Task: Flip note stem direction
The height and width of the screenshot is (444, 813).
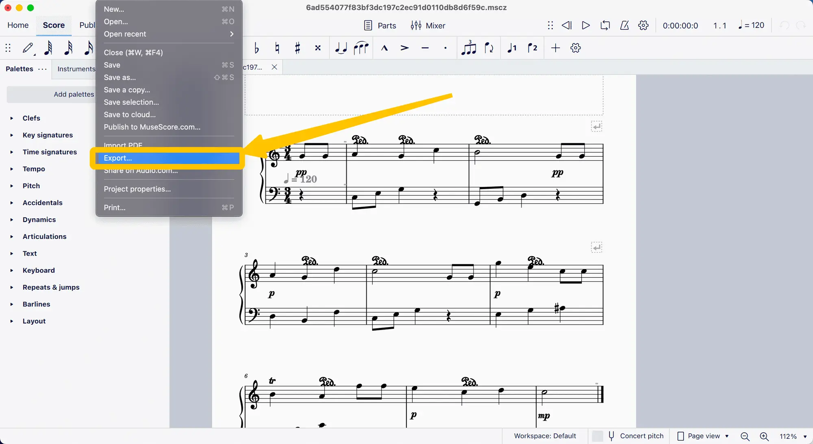Action: pyautogui.click(x=489, y=48)
